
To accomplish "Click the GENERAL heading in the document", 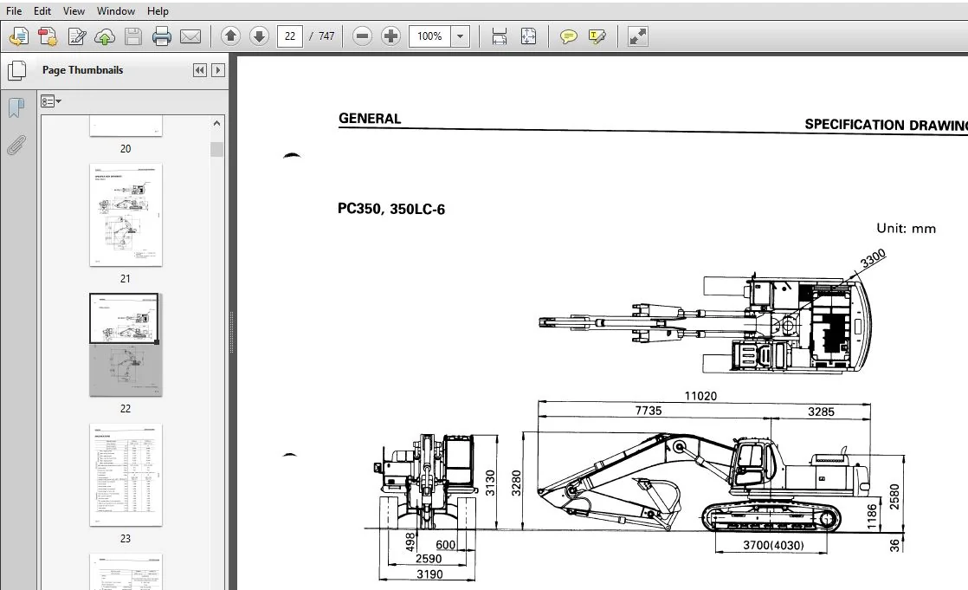I will click(370, 119).
